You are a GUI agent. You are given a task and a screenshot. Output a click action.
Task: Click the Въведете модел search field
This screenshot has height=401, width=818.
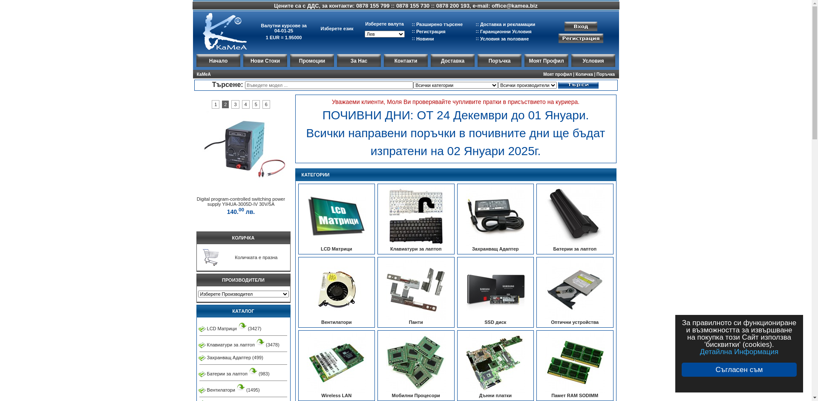[328, 85]
